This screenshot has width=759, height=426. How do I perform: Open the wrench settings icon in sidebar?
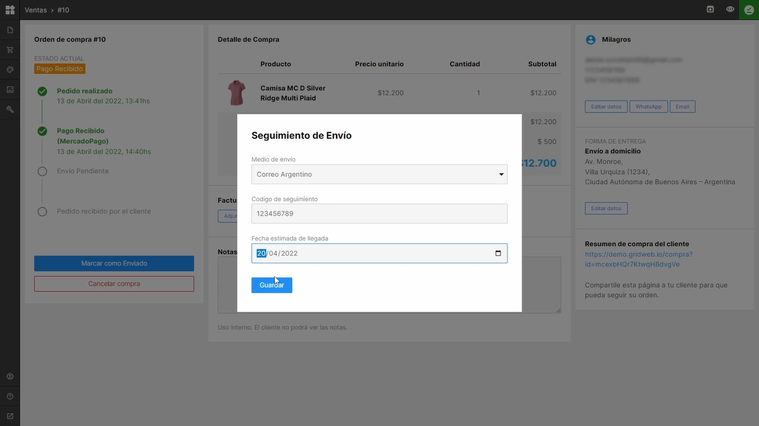[10, 109]
